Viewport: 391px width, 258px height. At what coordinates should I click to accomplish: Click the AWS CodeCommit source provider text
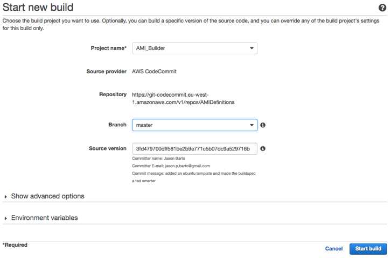(154, 71)
